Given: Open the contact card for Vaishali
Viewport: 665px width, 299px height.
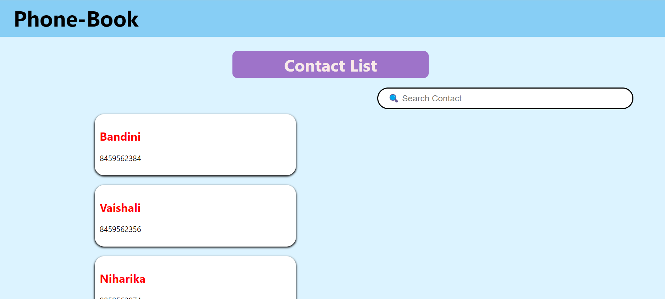Looking at the screenshot, I should coord(195,215).
